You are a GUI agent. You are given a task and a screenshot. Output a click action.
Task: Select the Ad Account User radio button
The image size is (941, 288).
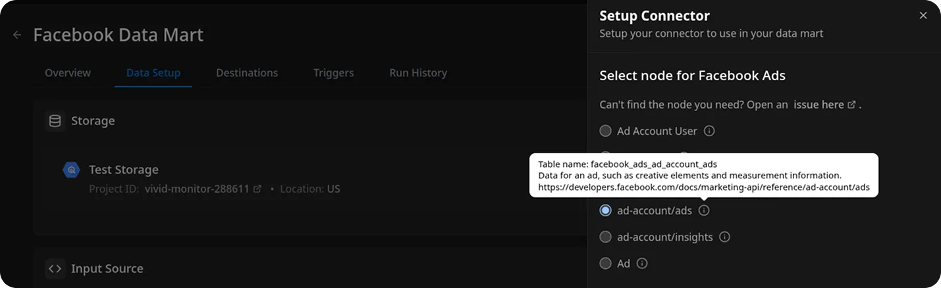(x=605, y=131)
